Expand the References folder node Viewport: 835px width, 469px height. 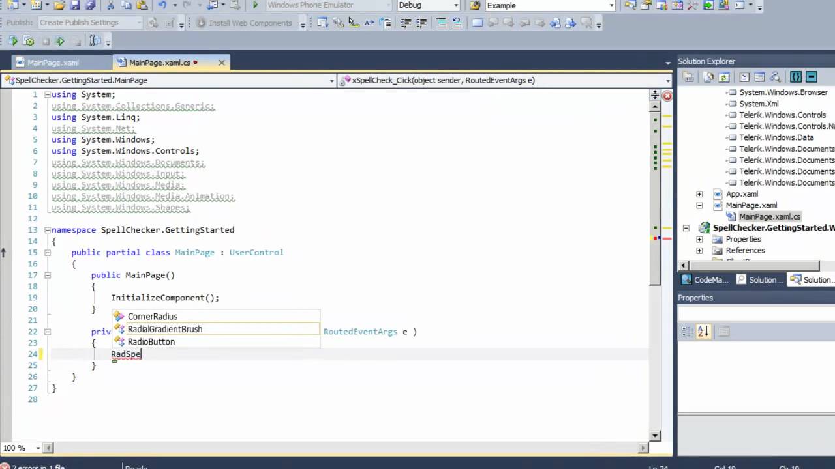[x=699, y=251]
